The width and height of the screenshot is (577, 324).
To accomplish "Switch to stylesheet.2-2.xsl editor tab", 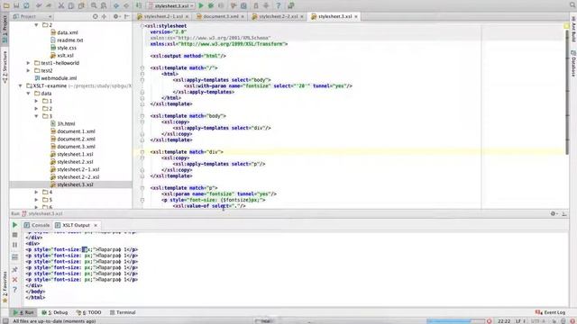I will click(x=279, y=16).
